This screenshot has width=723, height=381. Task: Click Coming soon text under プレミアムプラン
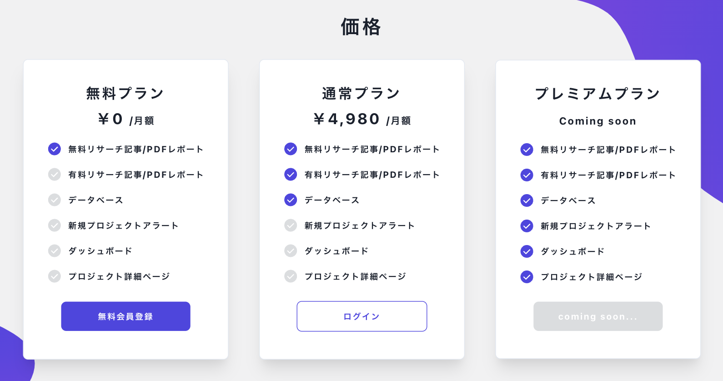point(597,121)
